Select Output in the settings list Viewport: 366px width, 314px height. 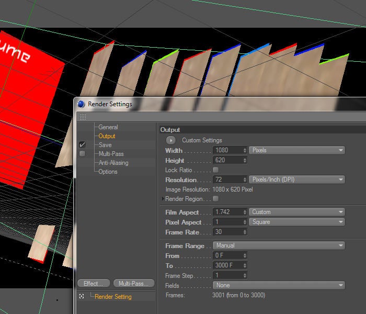pyautogui.click(x=107, y=136)
